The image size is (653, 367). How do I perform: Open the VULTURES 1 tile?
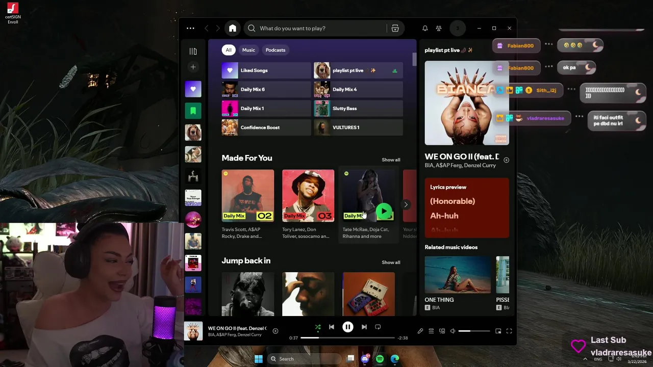tap(358, 127)
